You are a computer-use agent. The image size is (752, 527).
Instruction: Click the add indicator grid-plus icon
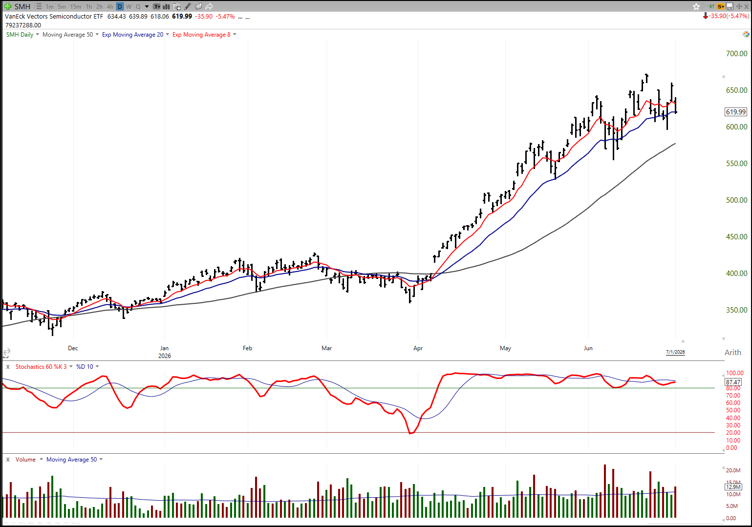click(x=177, y=6)
